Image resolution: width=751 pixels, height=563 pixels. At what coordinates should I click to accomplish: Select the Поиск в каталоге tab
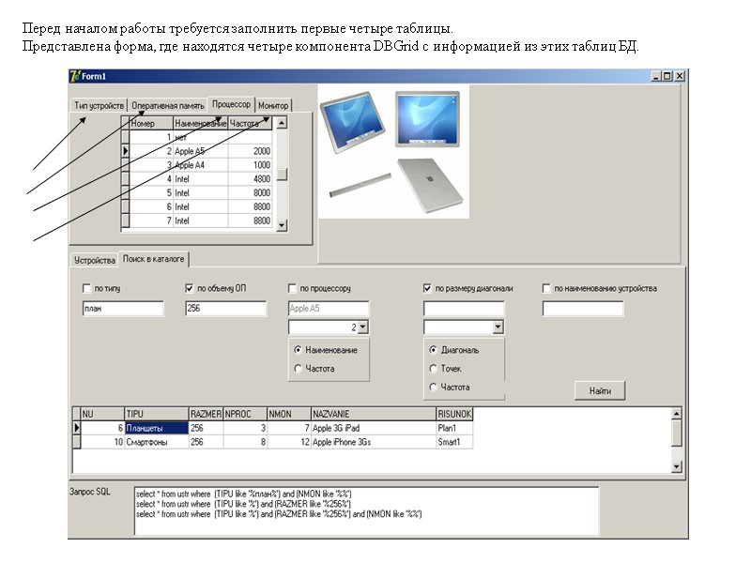tap(153, 259)
